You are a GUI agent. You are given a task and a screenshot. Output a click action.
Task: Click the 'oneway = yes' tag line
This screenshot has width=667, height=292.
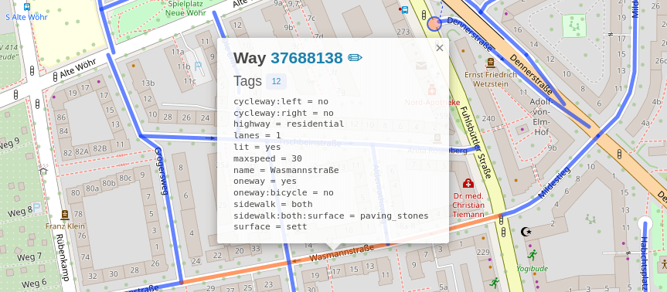pos(265,181)
